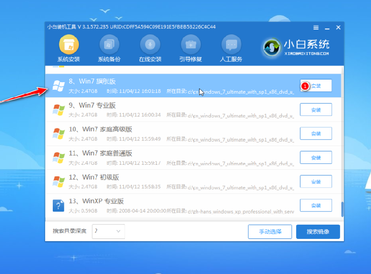Click the 搜索镜像 button
The width and height of the screenshot is (371, 274).
tap(318, 231)
